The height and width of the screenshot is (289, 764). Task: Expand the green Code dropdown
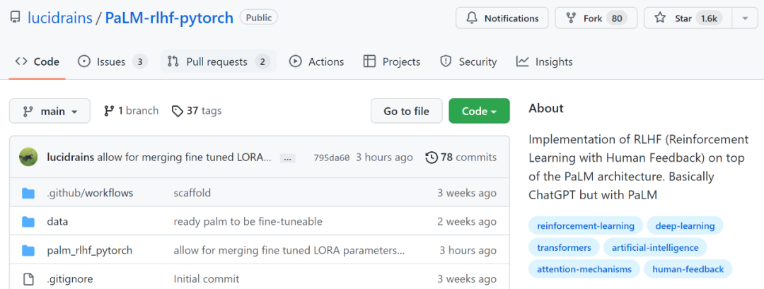479,111
